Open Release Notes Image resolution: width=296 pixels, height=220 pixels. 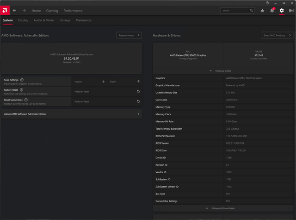coord(129,35)
